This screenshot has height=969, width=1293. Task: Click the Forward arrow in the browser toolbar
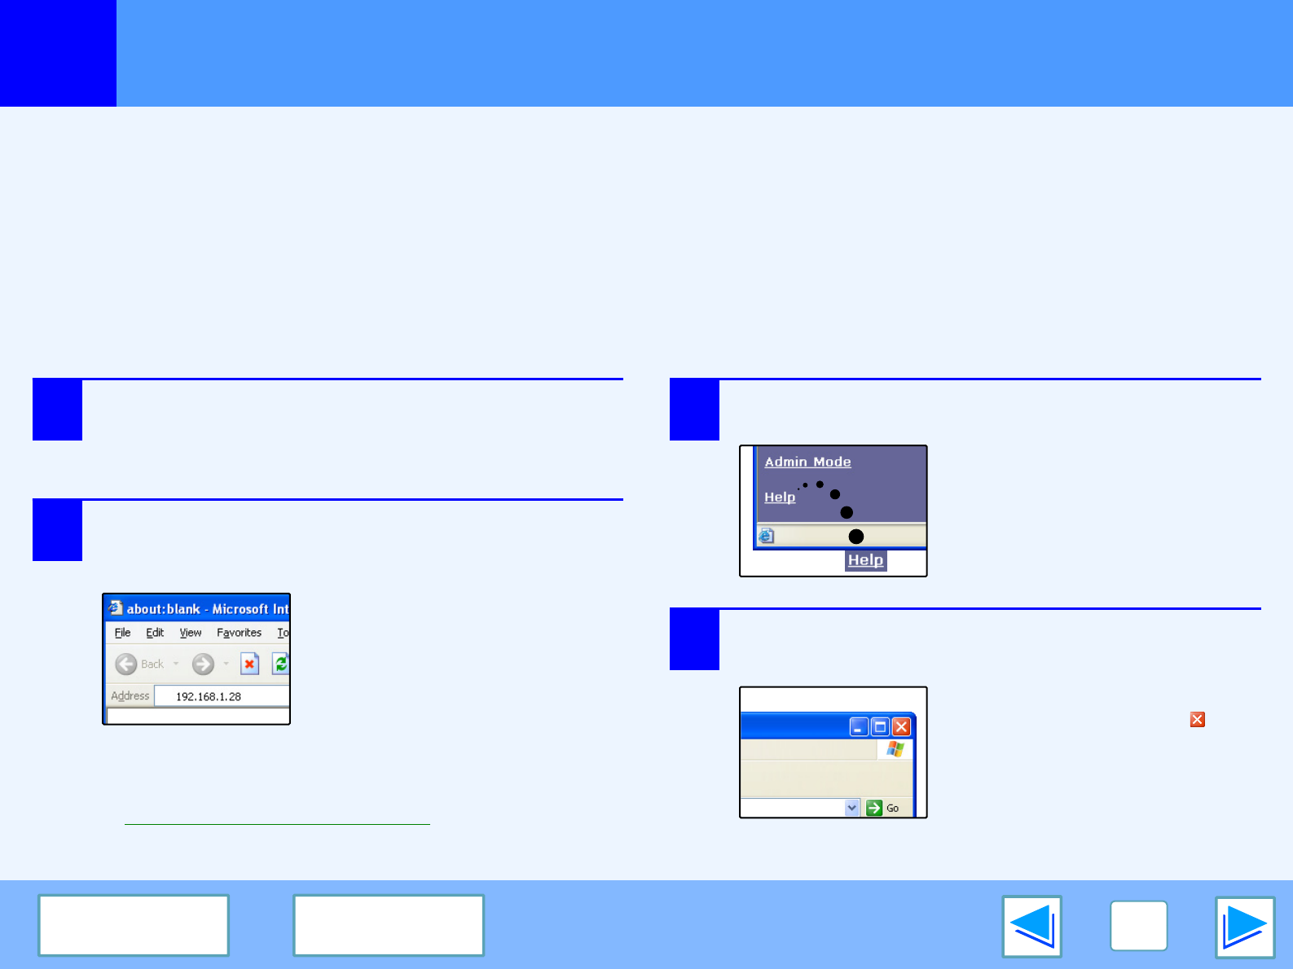click(x=203, y=664)
